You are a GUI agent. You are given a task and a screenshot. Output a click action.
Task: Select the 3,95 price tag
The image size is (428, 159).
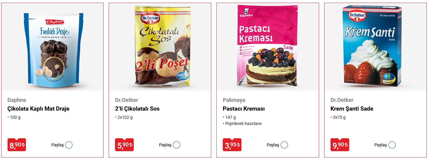pyautogui.click(x=232, y=145)
